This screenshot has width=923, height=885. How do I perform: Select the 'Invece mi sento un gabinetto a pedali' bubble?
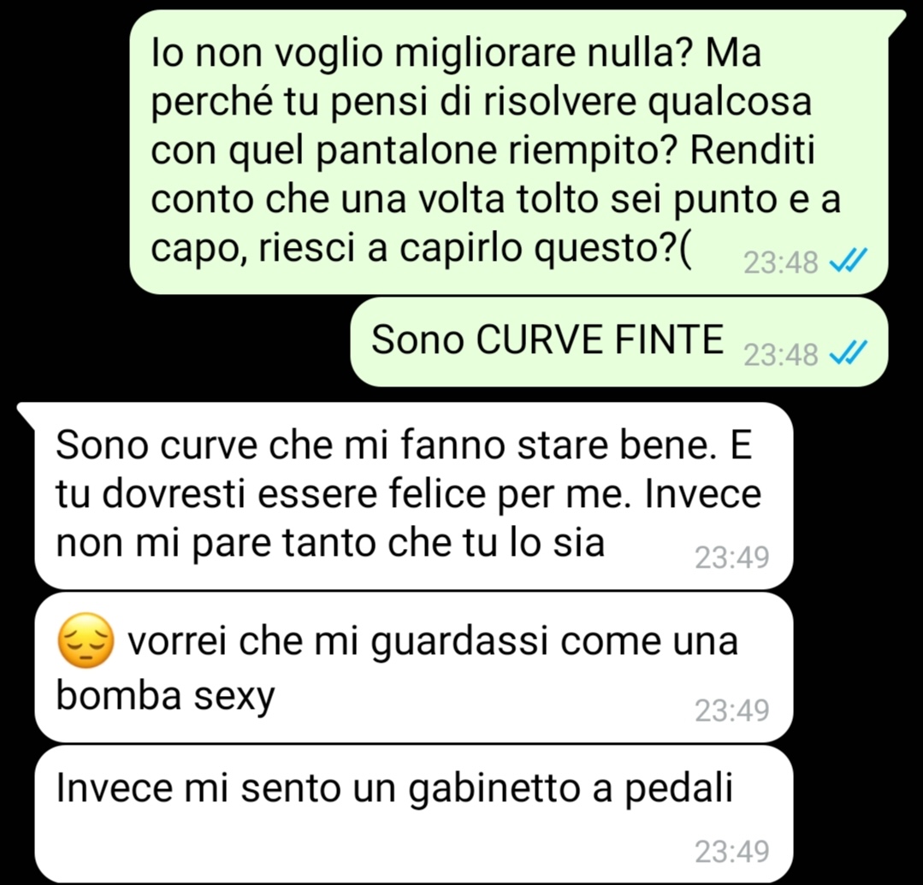point(414,813)
